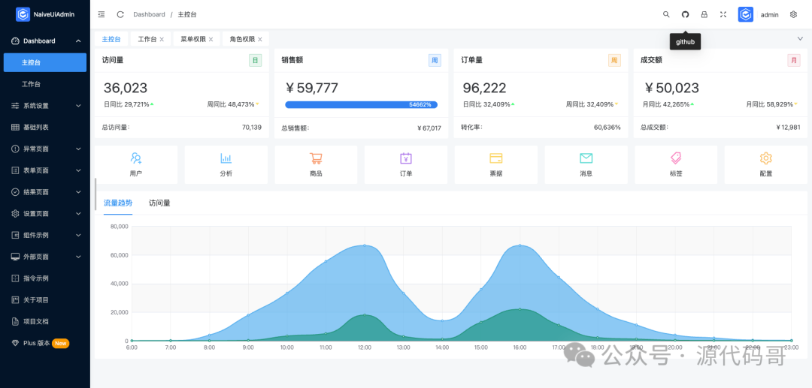Close the 角色权限 tab
The width and height of the screenshot is (812, 388).
260,39
